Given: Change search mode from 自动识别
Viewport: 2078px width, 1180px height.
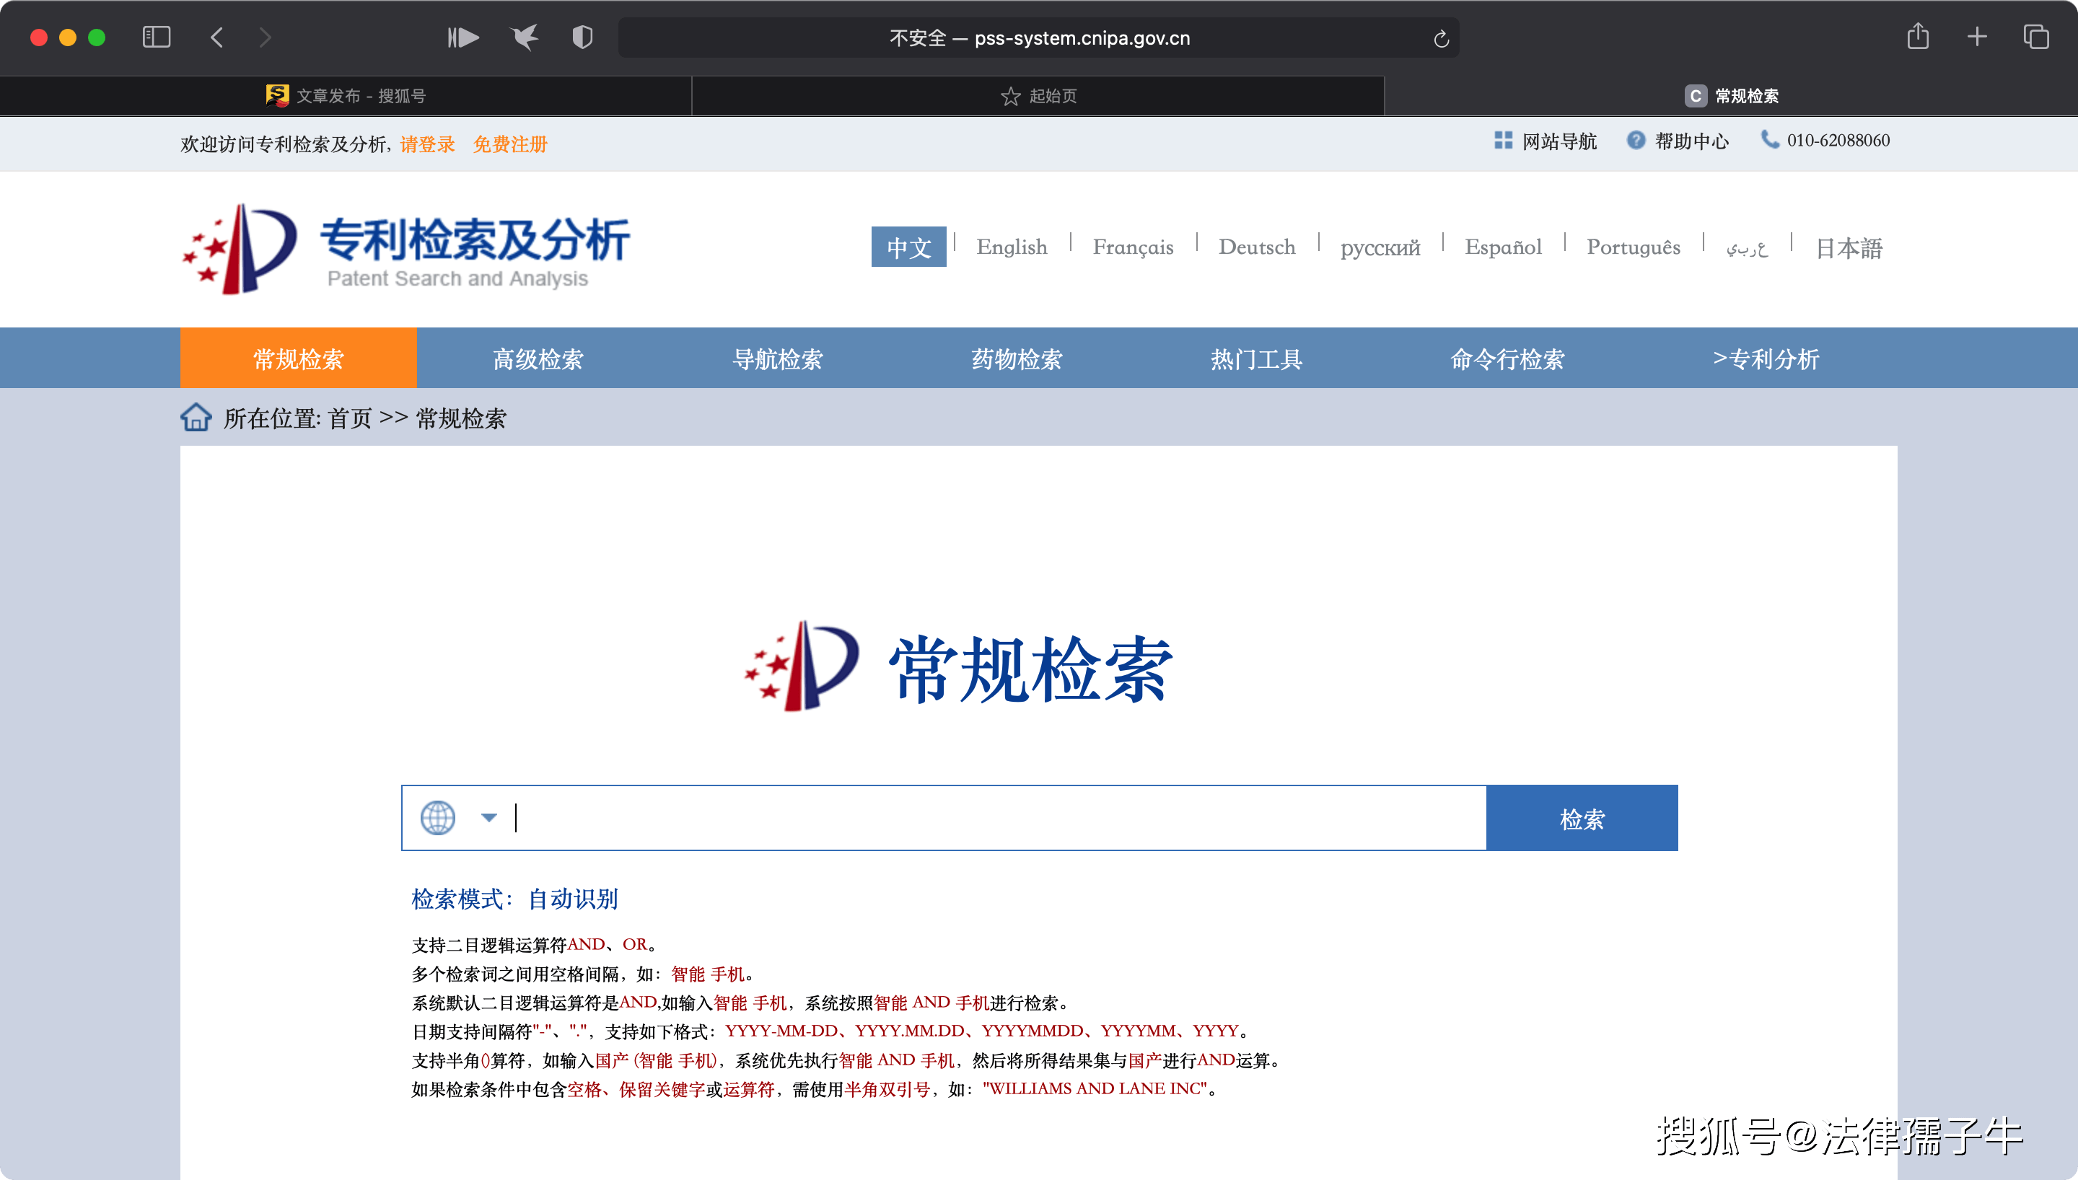Looking at the screenshot, I should [x=573, y=899].
